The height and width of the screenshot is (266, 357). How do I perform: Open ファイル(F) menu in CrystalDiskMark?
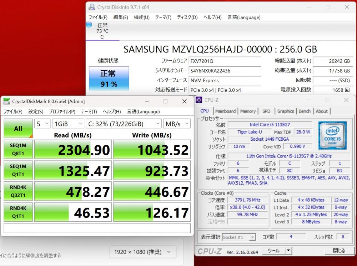tap(13, 112)
